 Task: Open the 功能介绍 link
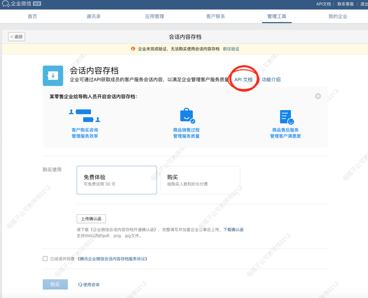click(271, 79)
